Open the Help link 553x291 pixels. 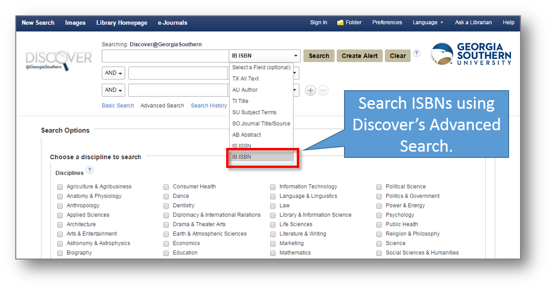(x=509, y=22)
